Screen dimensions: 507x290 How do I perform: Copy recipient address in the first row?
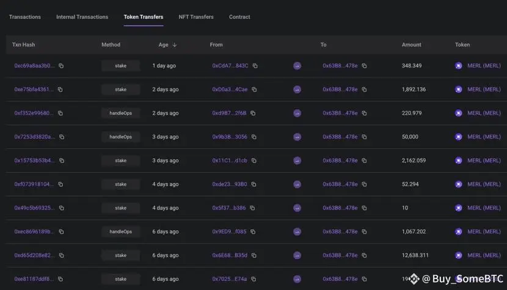364,66
